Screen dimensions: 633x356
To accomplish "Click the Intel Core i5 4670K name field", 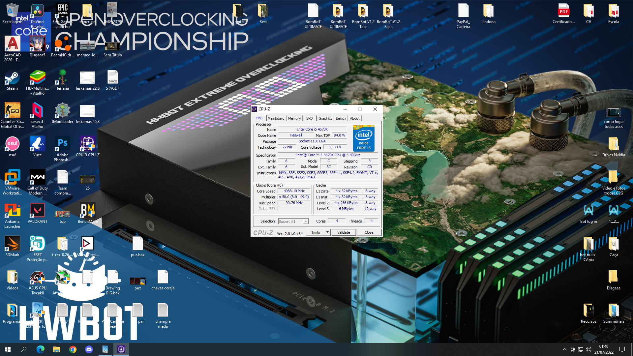I will 312,129.
